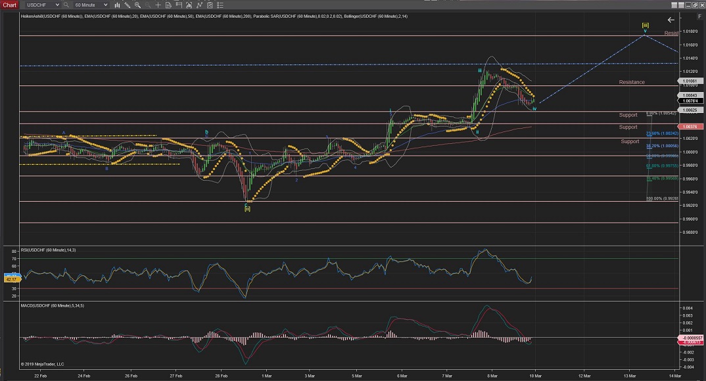Expand the 60 Minute interval dropdown
Image resolution: width=706 pixels, height=381 pixels.
pyautogui.click(x=91, y=5)
